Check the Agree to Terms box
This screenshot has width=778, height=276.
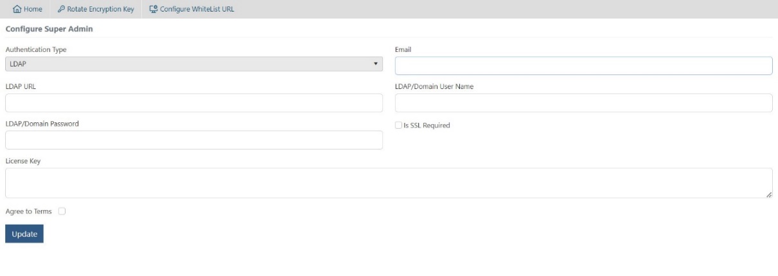click(x=62, y=211)
